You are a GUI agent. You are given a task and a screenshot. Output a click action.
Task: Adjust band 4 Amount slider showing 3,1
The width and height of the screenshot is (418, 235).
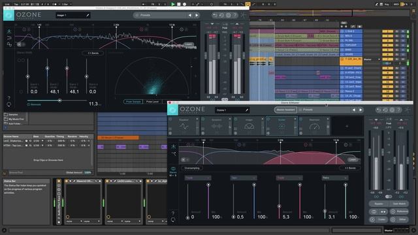coord(325,211)
